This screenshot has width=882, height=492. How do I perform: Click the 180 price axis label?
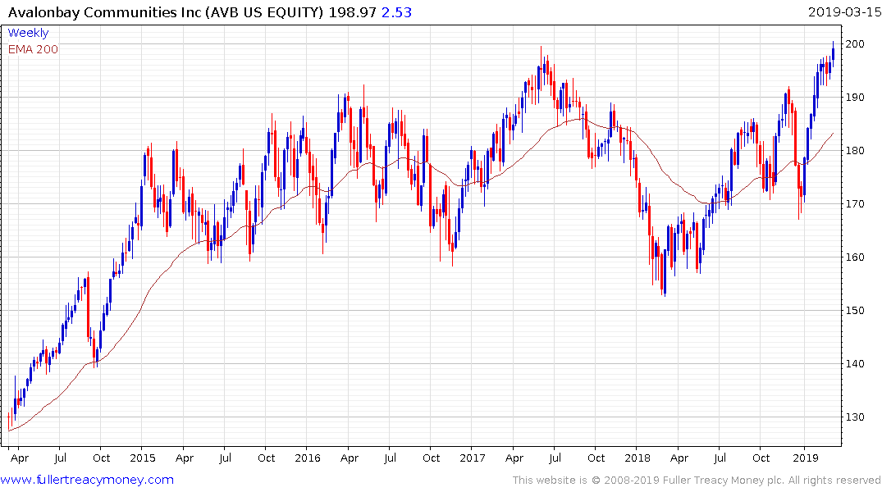pos(855,151)
